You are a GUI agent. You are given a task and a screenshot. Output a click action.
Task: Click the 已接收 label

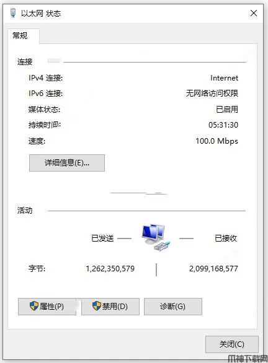[226, 238]
